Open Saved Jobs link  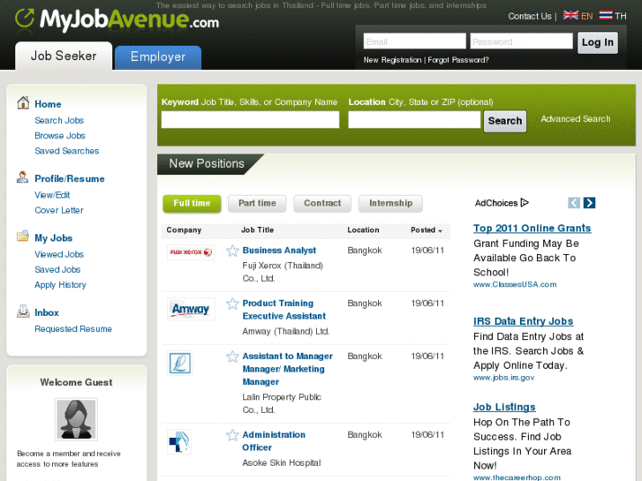point(57,270)
